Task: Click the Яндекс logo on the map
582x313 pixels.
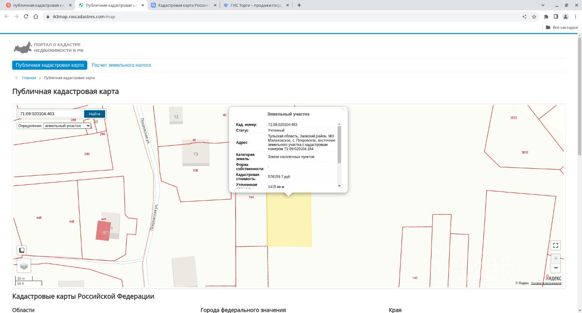Action: click(553, 278)
